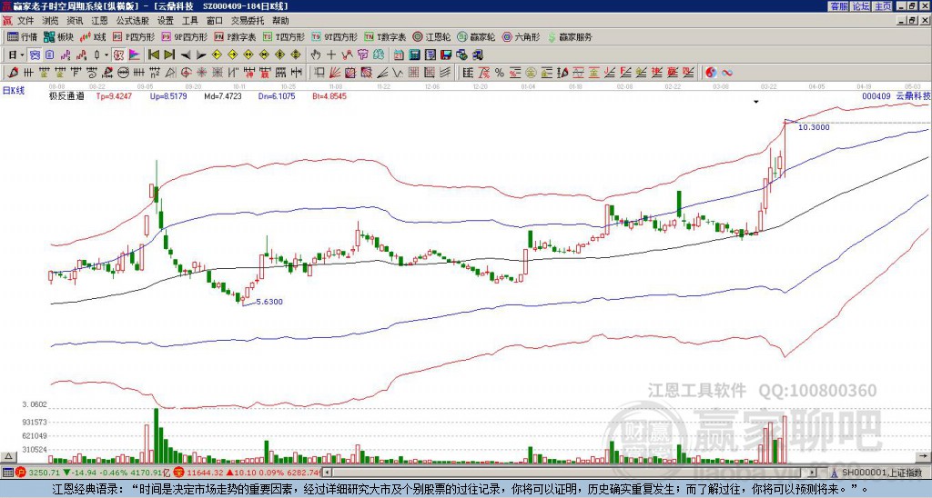Screen dimensions: 932x498
Task: Click the 000409 云鼎科技 stock label
Action: click(896, 95)
